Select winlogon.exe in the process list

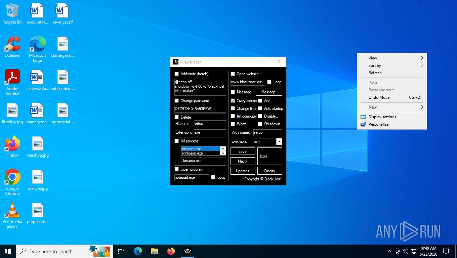[x=200, y=153]
